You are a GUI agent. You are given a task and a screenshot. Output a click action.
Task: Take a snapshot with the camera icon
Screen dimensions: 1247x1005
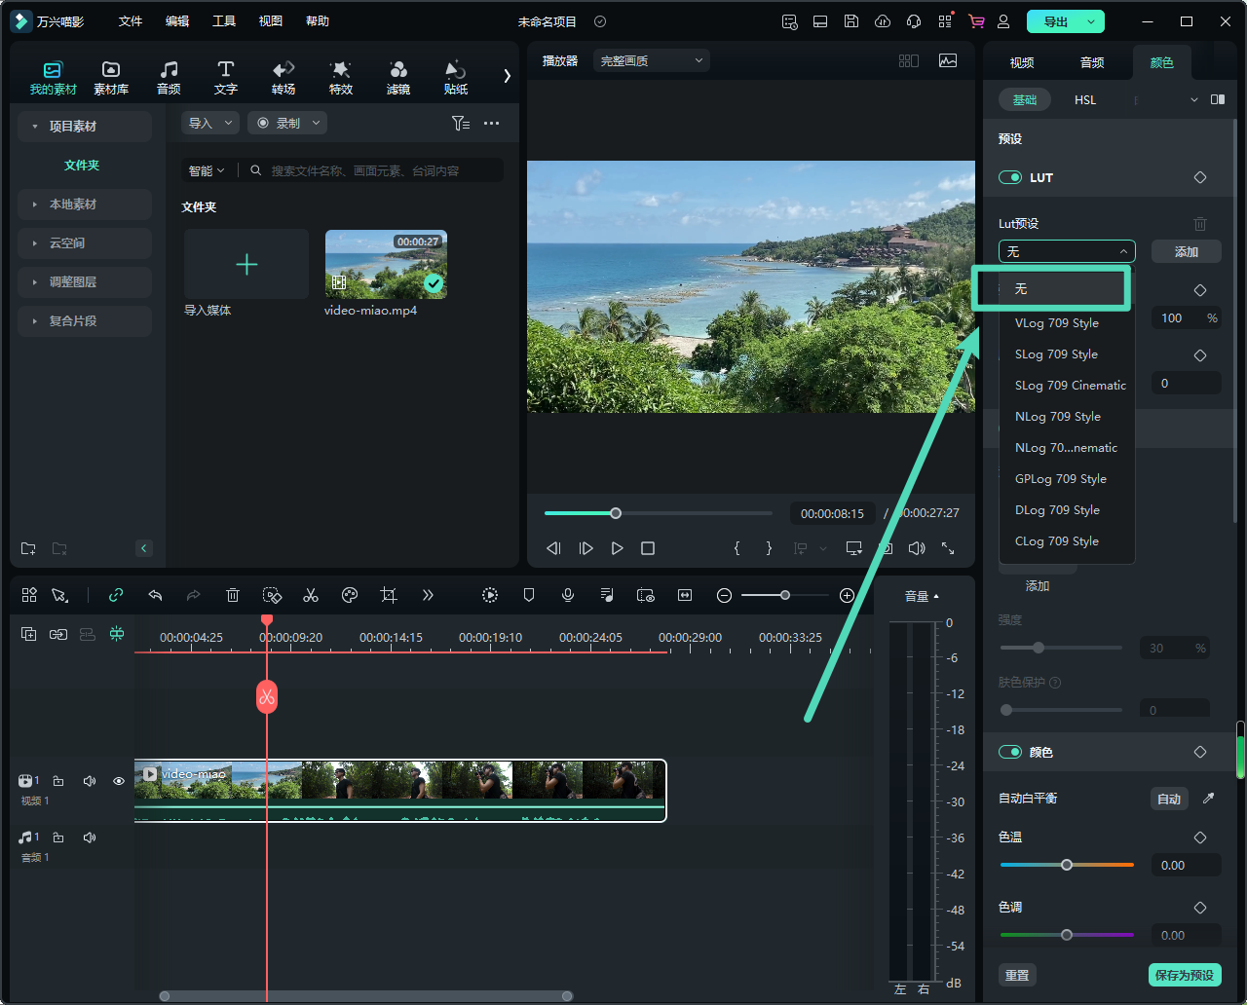(887, 548)
